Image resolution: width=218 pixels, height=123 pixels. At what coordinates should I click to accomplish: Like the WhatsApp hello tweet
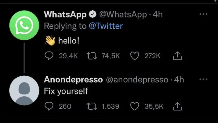tap(134, 56)
